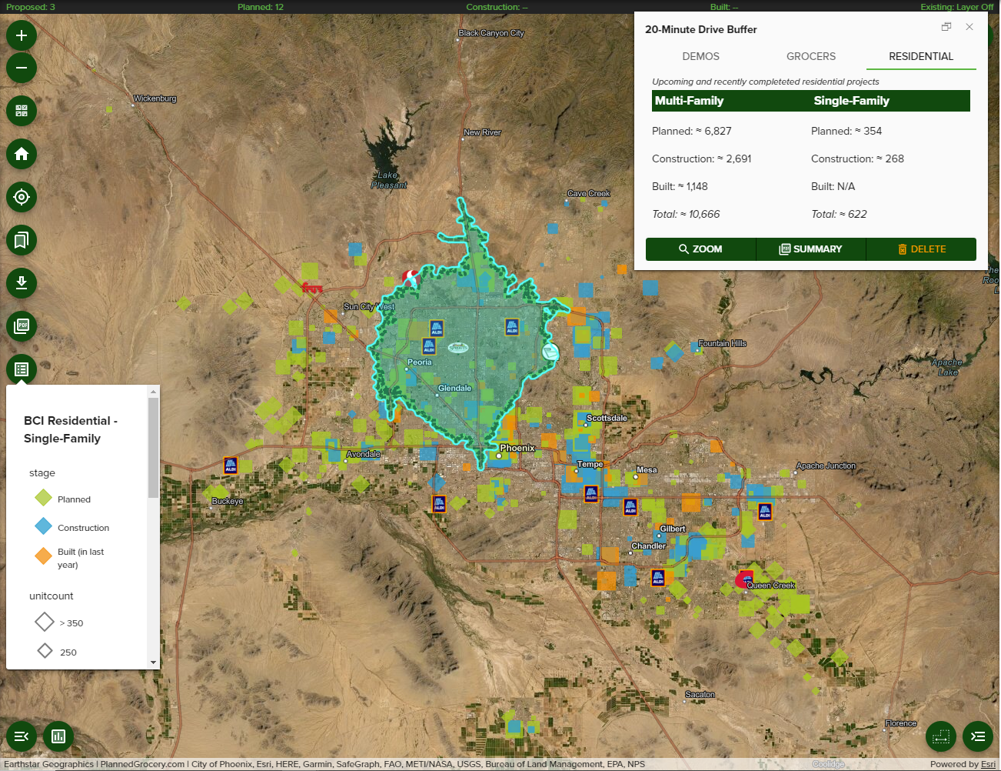Delete the 20-Minute Drive Buffer
This screenshot has width=1001, height=771.
coord(921,249)
